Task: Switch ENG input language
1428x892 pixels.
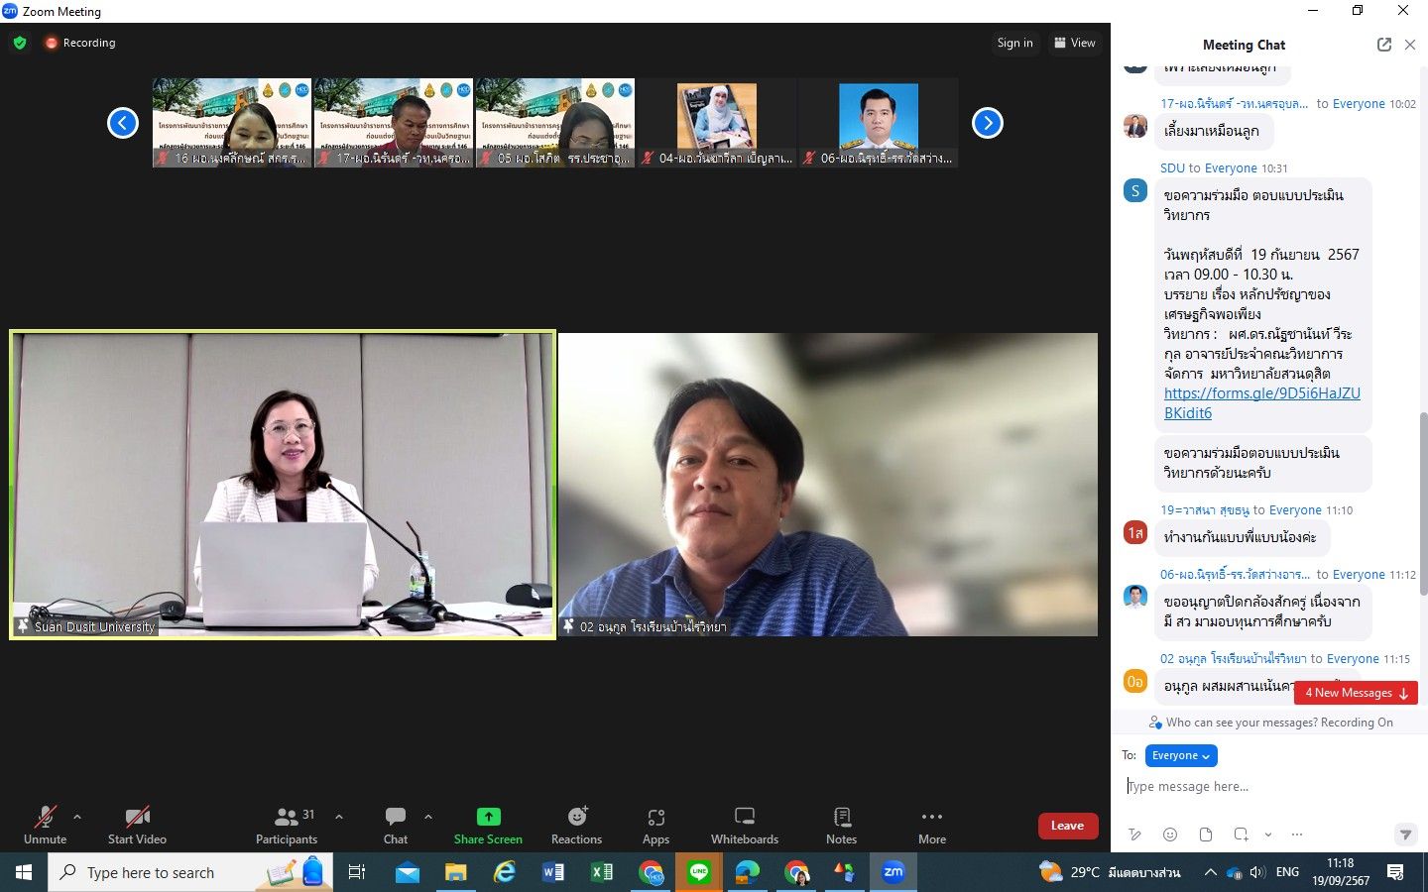Action: pyautogui.click(x=1287, y=872)
